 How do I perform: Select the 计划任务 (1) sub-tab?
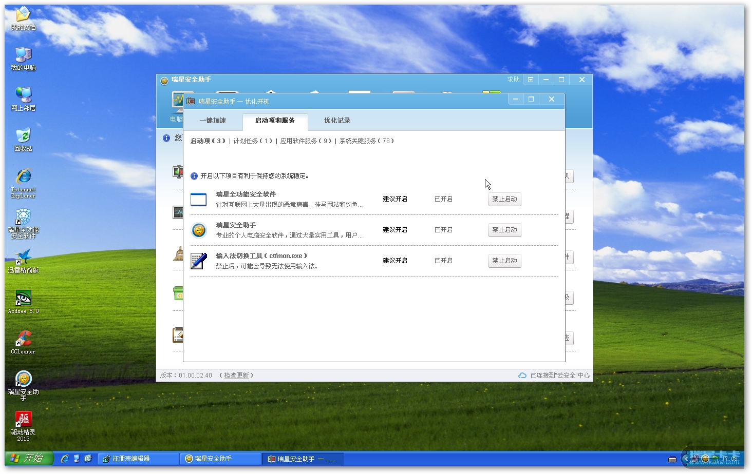(253, 141)
